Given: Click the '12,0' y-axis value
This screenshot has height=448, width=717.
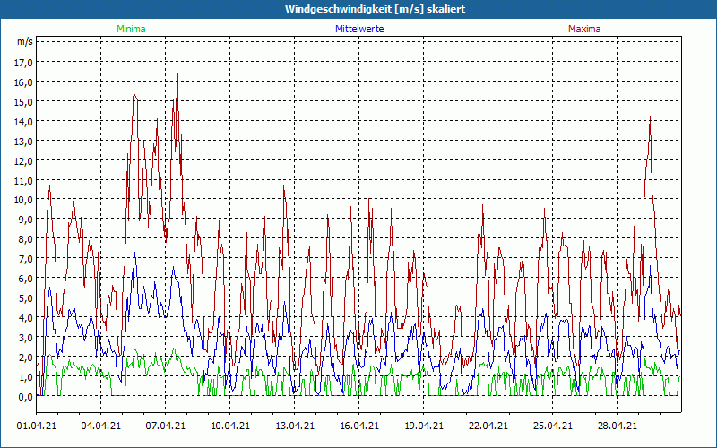Looking at the screenshot, I should tap(23, 161).
